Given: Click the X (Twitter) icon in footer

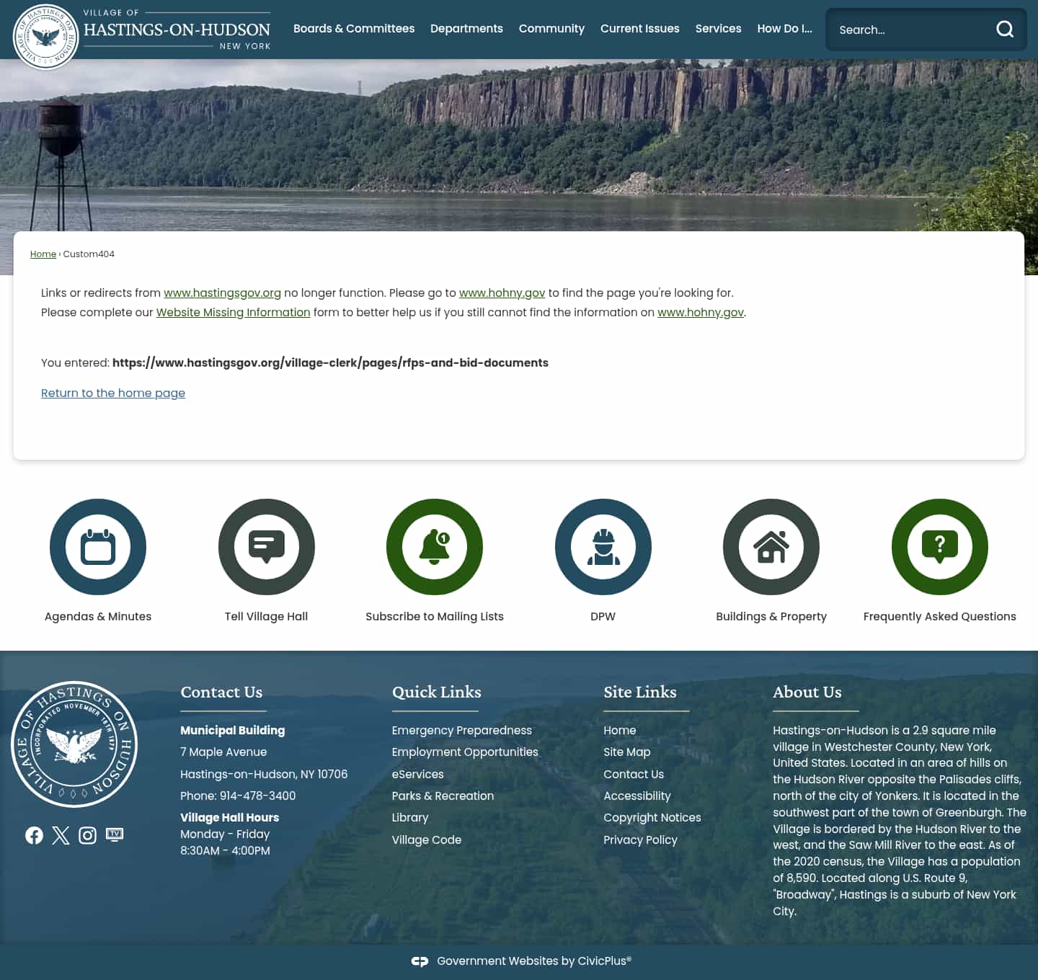Looking at the screenshot, I should 61,835.
